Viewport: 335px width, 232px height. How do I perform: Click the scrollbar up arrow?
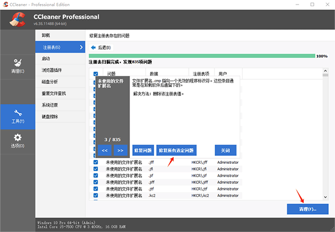(325, 71)
